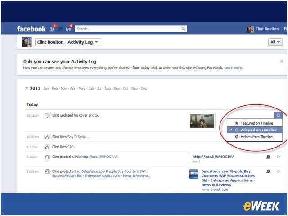Open timeline visibility circle for soc.li post
The height and width of the screenshot is (216, 288).
(278, 157)
